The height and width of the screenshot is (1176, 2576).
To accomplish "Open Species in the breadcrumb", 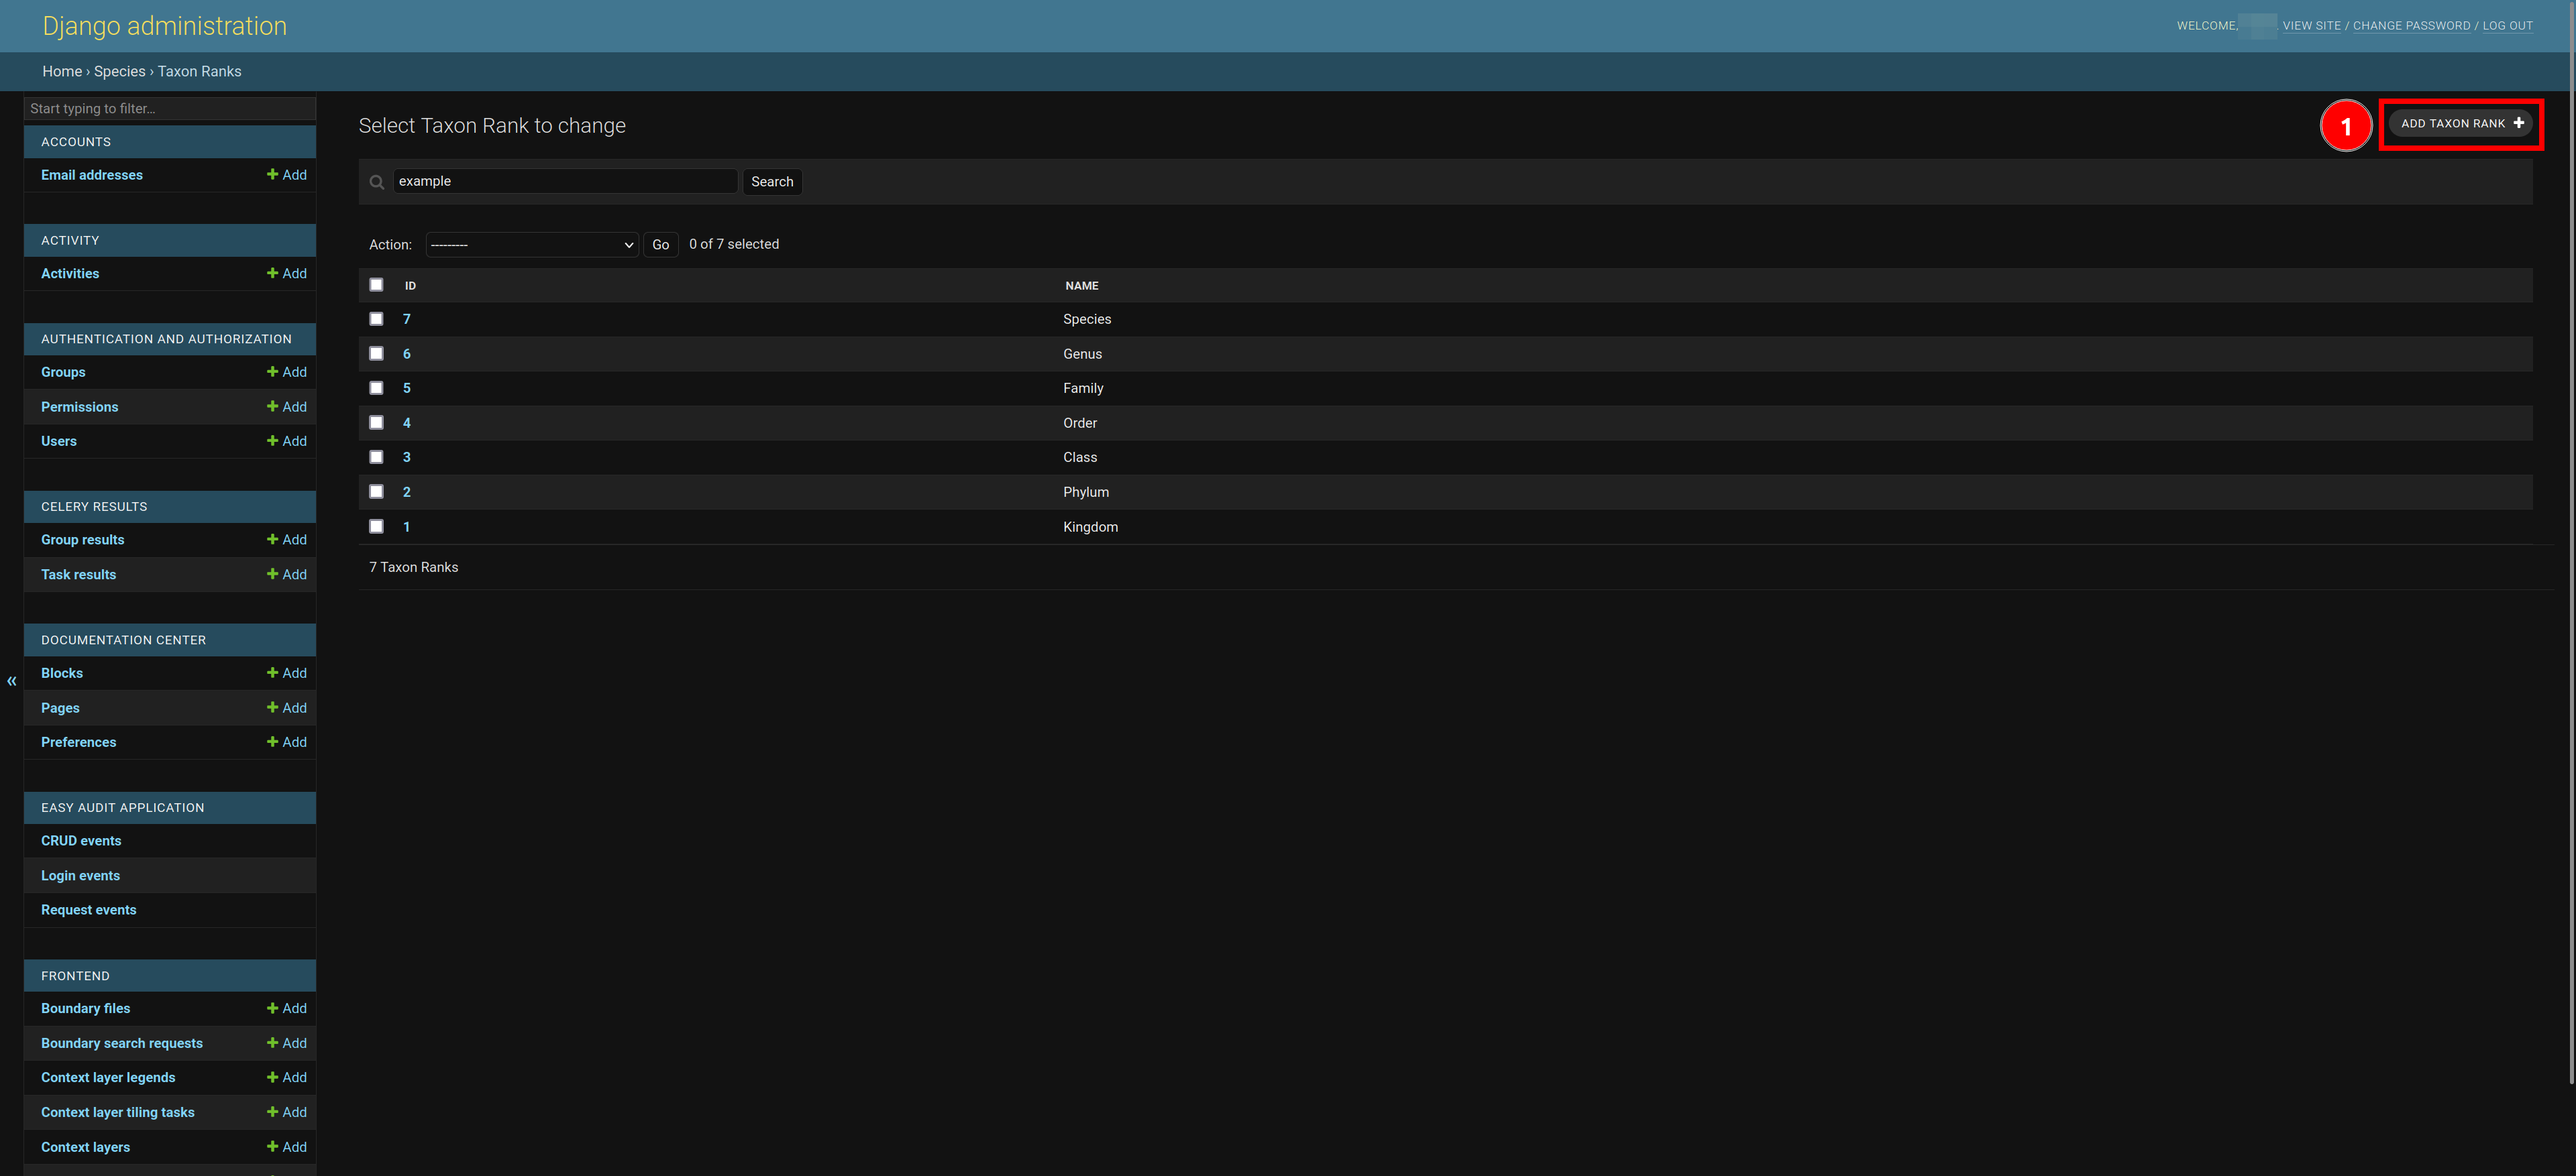I will [120, 72].
